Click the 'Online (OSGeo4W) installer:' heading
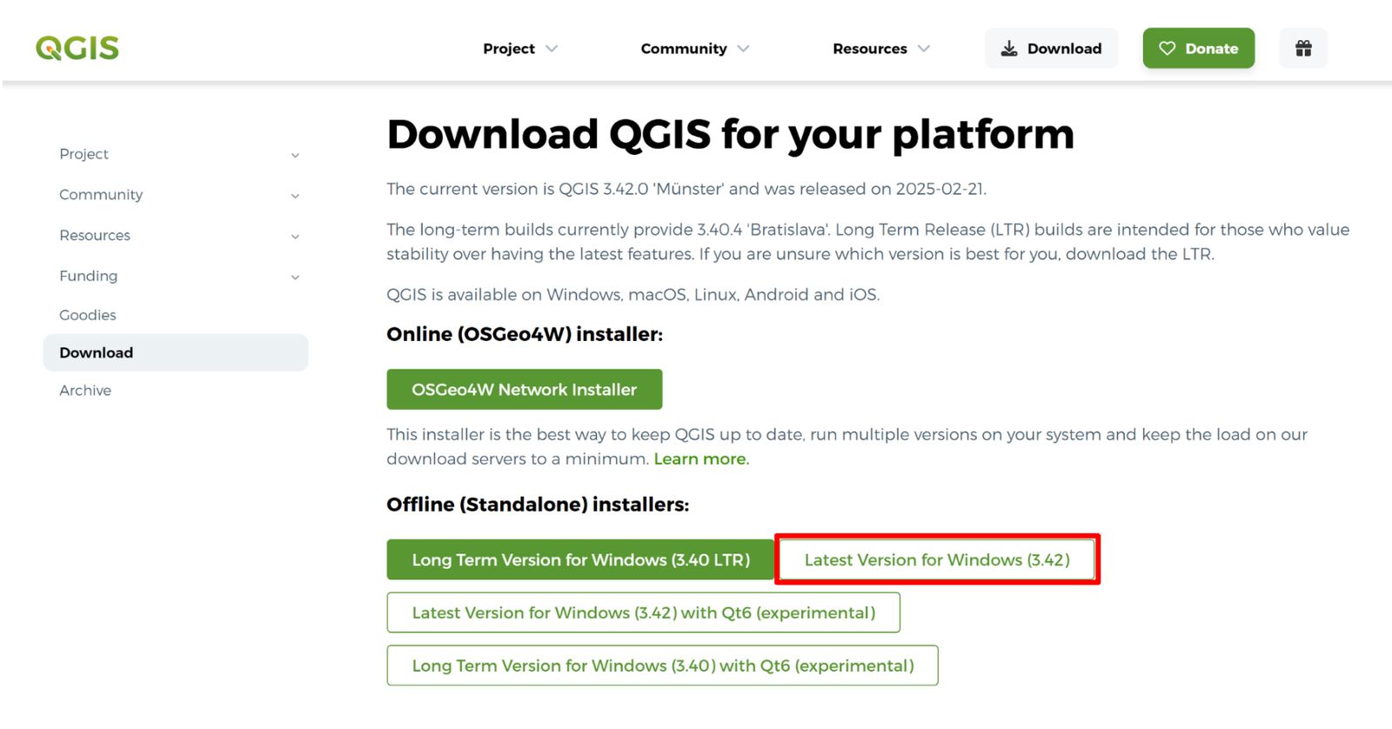This screenshot has width=1392, height=729. [525, 334]
